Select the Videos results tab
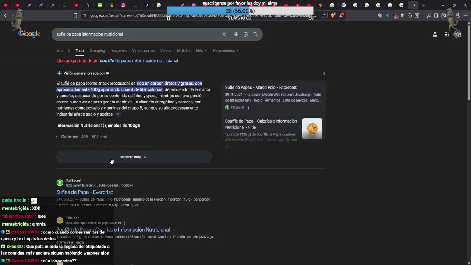Screen dimensions: 471x265 tap(166, 51)
